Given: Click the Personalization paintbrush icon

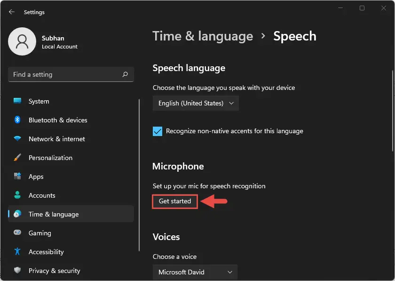Looking at the screenshot, I should coord(17,157).
